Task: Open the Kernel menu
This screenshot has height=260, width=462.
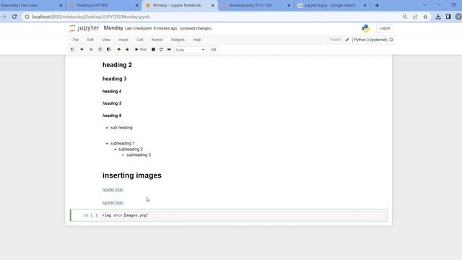Action: point(157,40)
